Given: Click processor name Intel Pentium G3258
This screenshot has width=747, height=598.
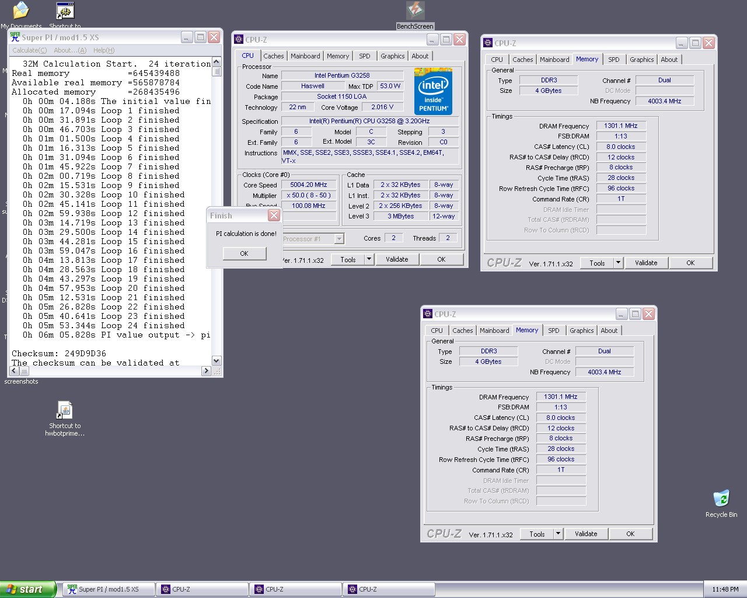Looking at the screenshot, I should (x=342, y=75).
